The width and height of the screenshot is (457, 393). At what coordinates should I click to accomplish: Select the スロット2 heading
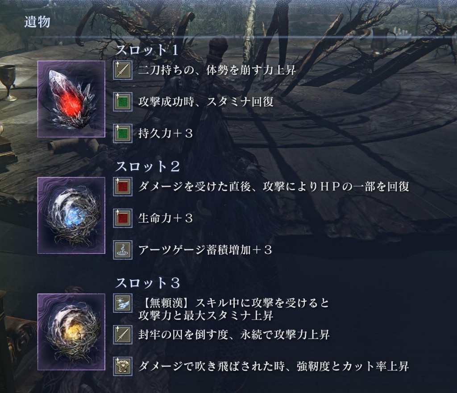148,167
